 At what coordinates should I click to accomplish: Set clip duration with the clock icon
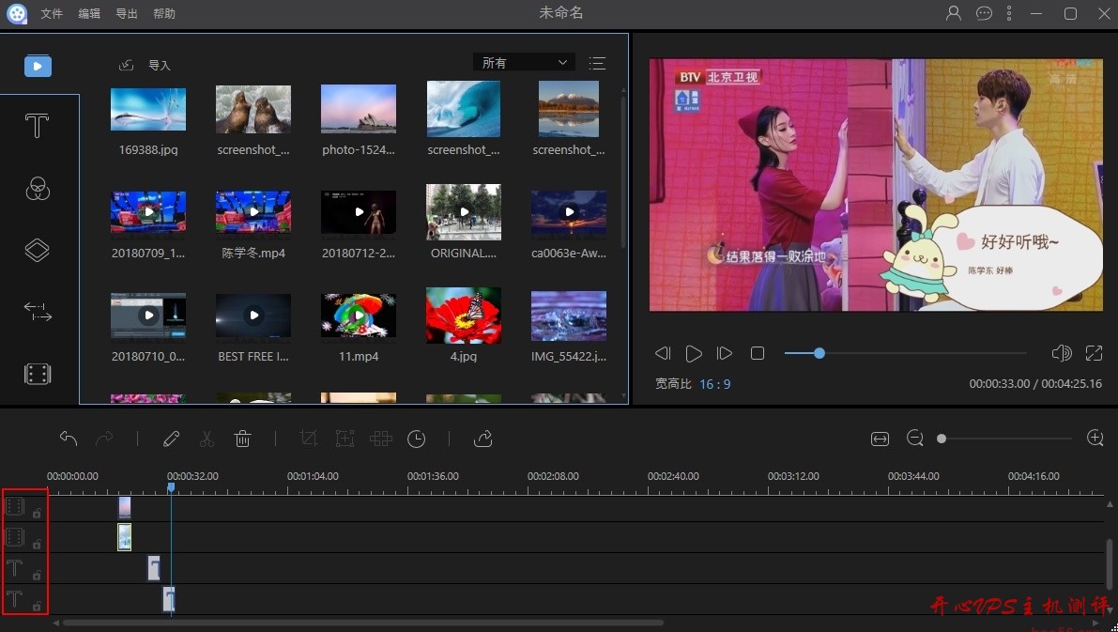[x=416, y=439]
